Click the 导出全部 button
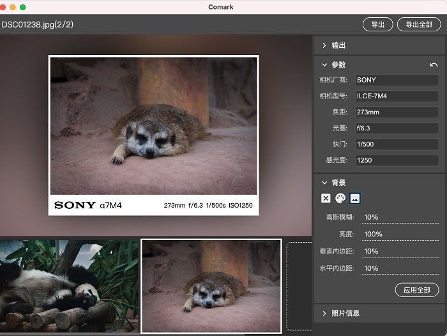The width and height of the screenshot is (447, 336). tap(419, 24)
